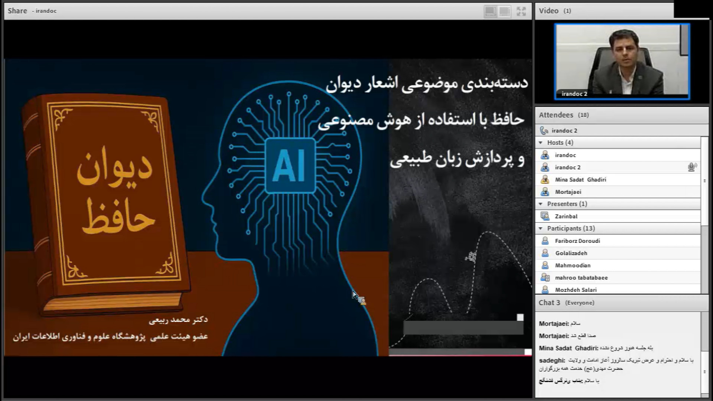
Task: Click the phone icon next to irandoc 2
Action: pyautogui.click(x=544, y=130)
